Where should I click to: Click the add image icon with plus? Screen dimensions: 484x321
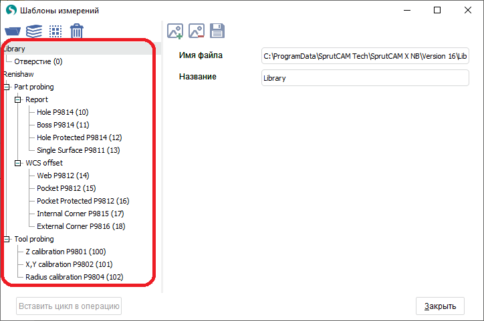pos(175,31)
